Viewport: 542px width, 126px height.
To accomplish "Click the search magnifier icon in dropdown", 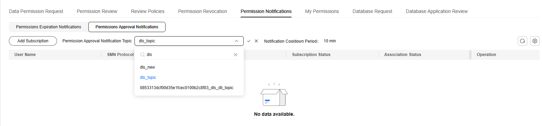I will [x=143, y=55].
